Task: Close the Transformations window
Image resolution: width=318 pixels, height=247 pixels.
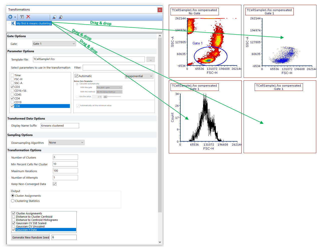Action: (160, 10)
